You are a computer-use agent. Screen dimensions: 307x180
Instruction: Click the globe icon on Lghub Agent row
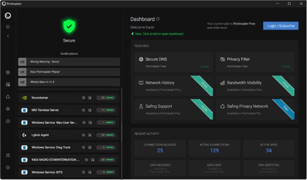[84, 135]
